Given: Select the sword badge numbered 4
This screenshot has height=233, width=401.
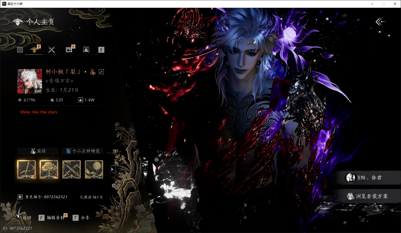Looking at the screenshot, I should [x=27, y=169].
